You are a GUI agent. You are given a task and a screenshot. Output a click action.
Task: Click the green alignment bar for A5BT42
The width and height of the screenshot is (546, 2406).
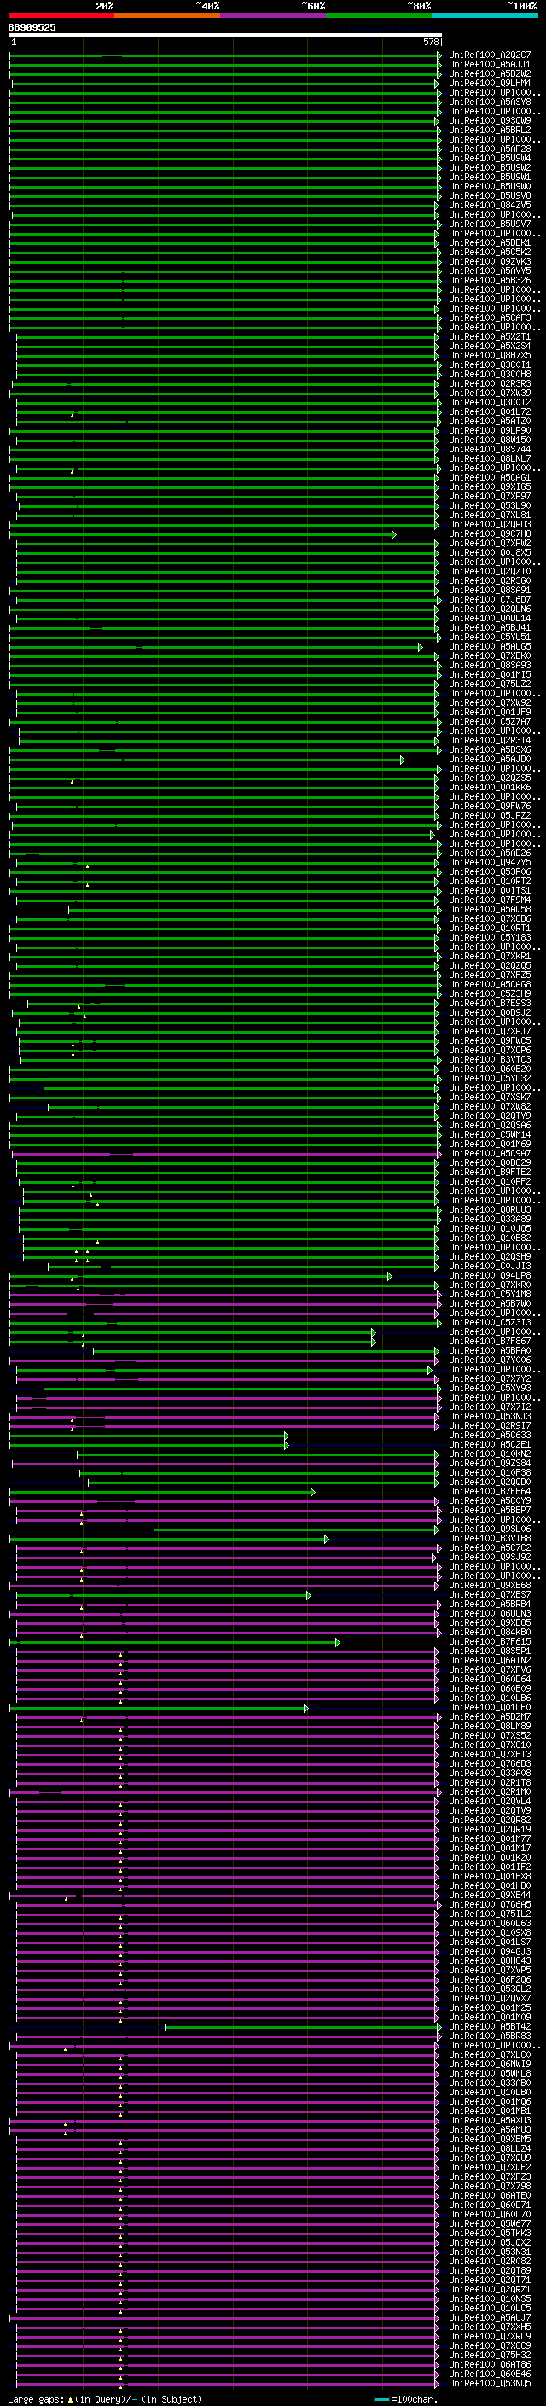click(302, 2027)
